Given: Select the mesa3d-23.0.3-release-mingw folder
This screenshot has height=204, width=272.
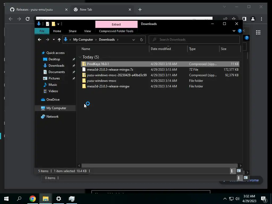Looking at the screenshot, I should [160, 86].
